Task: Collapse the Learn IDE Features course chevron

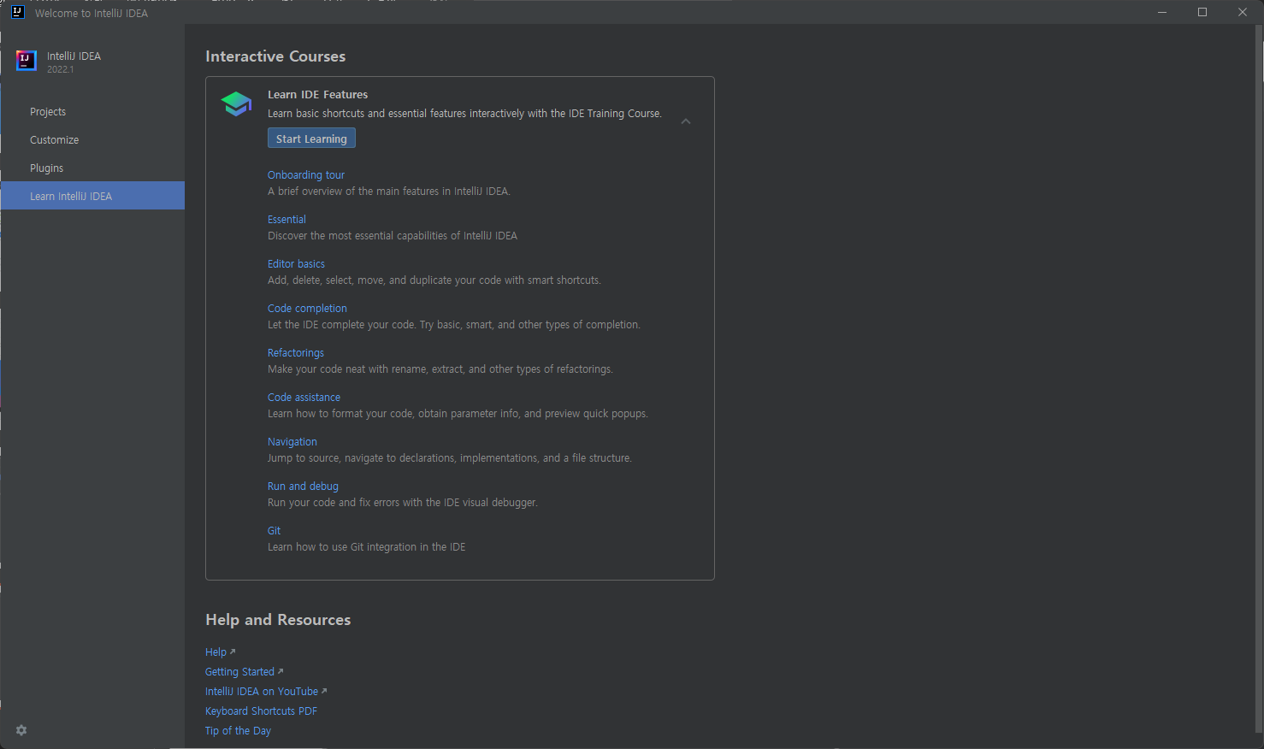Action: (686, 121)
